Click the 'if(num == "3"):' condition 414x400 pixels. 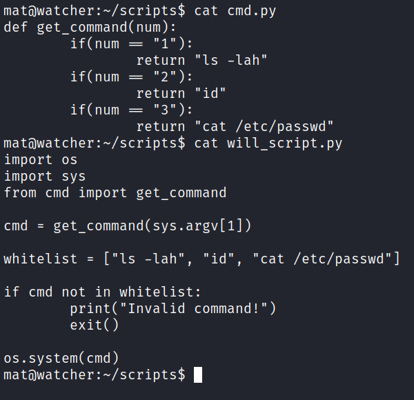pos(132,110)
